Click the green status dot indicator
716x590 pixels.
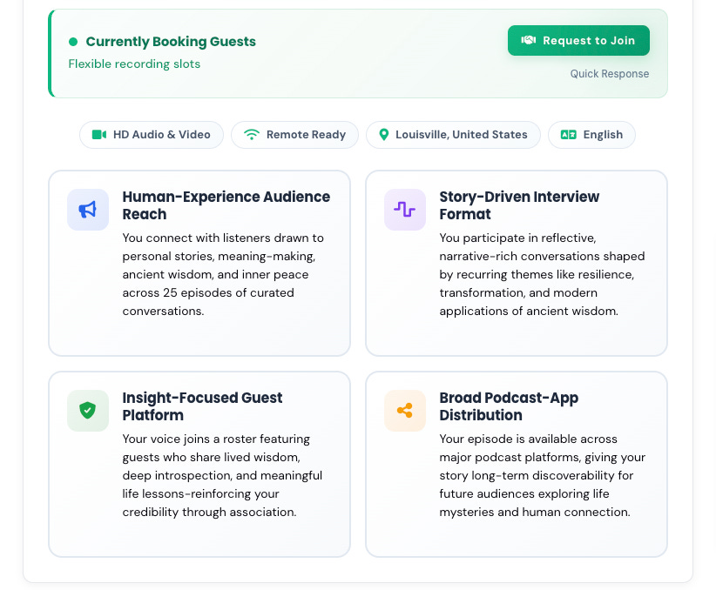click(x=73, y=42)
